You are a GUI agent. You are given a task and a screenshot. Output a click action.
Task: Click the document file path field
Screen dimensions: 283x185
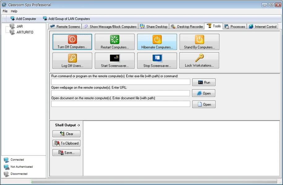[x=121, y=104]
